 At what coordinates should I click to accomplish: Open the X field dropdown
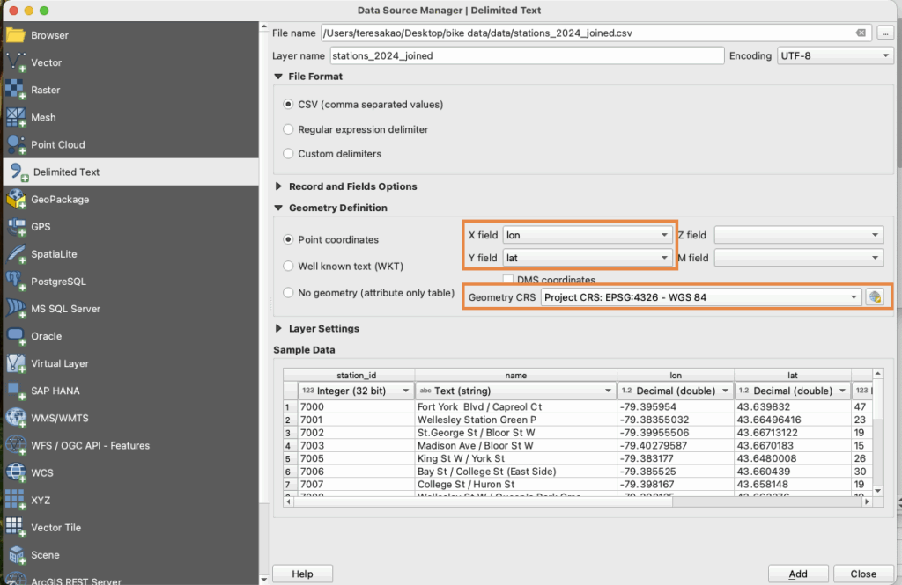587,235
